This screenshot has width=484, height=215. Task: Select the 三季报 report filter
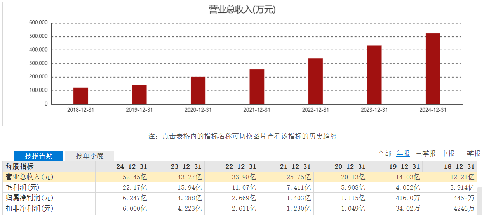pos(426,154)
